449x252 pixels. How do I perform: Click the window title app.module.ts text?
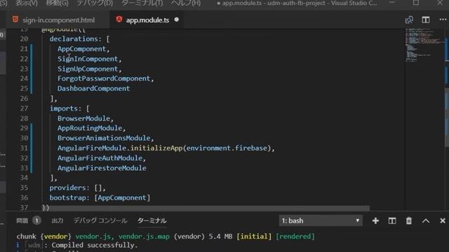[241, 3]
